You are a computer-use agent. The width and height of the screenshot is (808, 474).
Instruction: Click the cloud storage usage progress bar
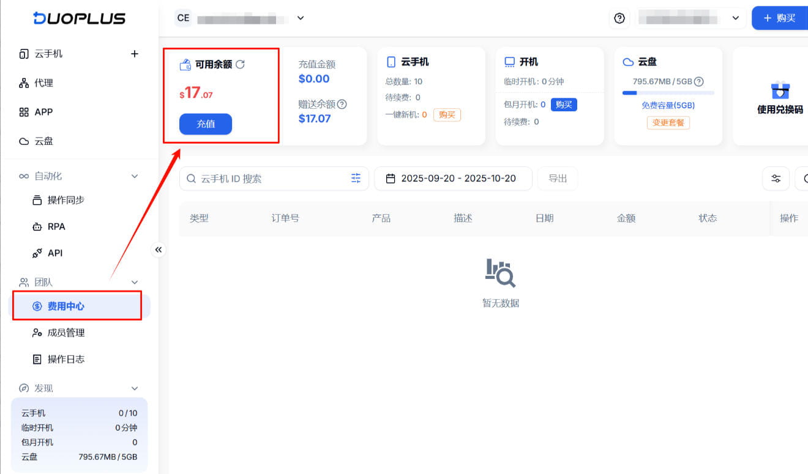click(667, 93)
